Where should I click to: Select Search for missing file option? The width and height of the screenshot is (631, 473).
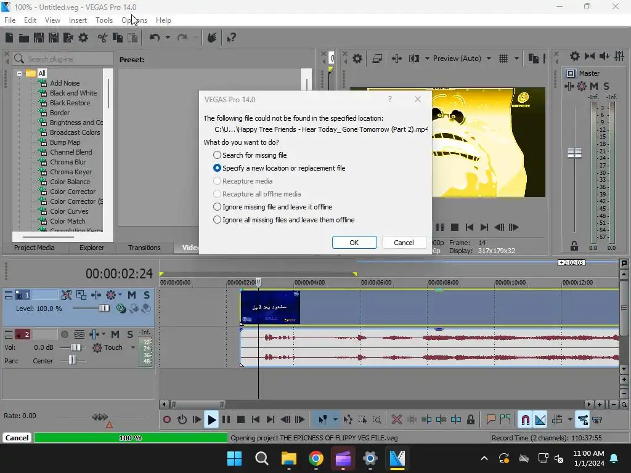(x=250, y=155)
